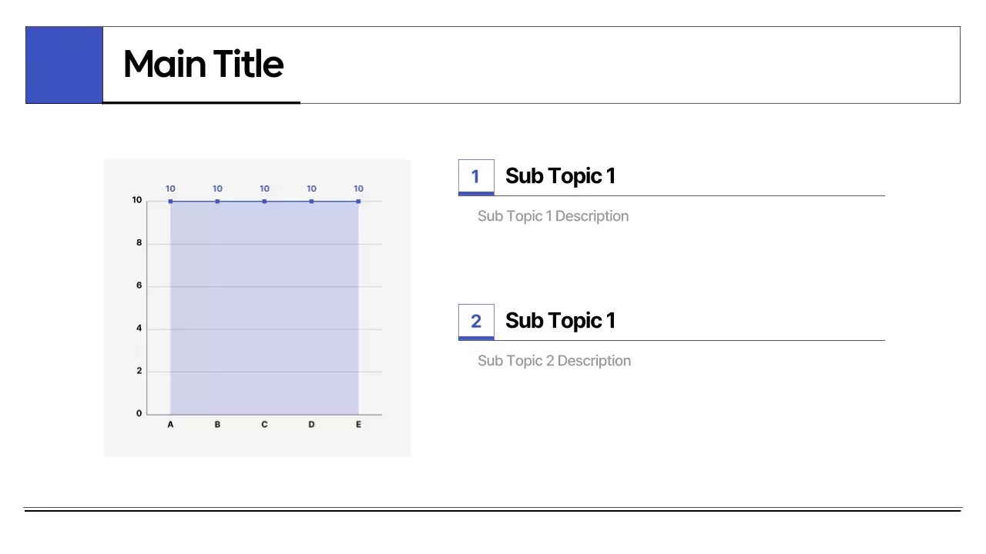Click the x-axis category label A

170,425
